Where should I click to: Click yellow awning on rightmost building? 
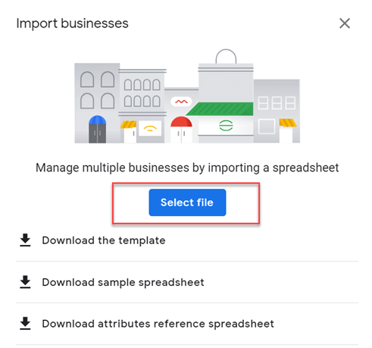point(288,123)
